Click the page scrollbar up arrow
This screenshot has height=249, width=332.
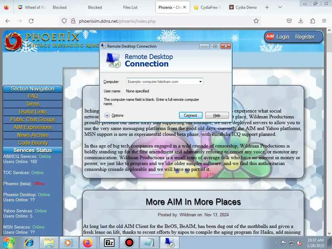click(x=329, y=30)
